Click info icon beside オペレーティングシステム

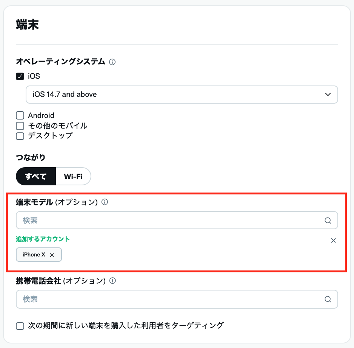(112, 62)
